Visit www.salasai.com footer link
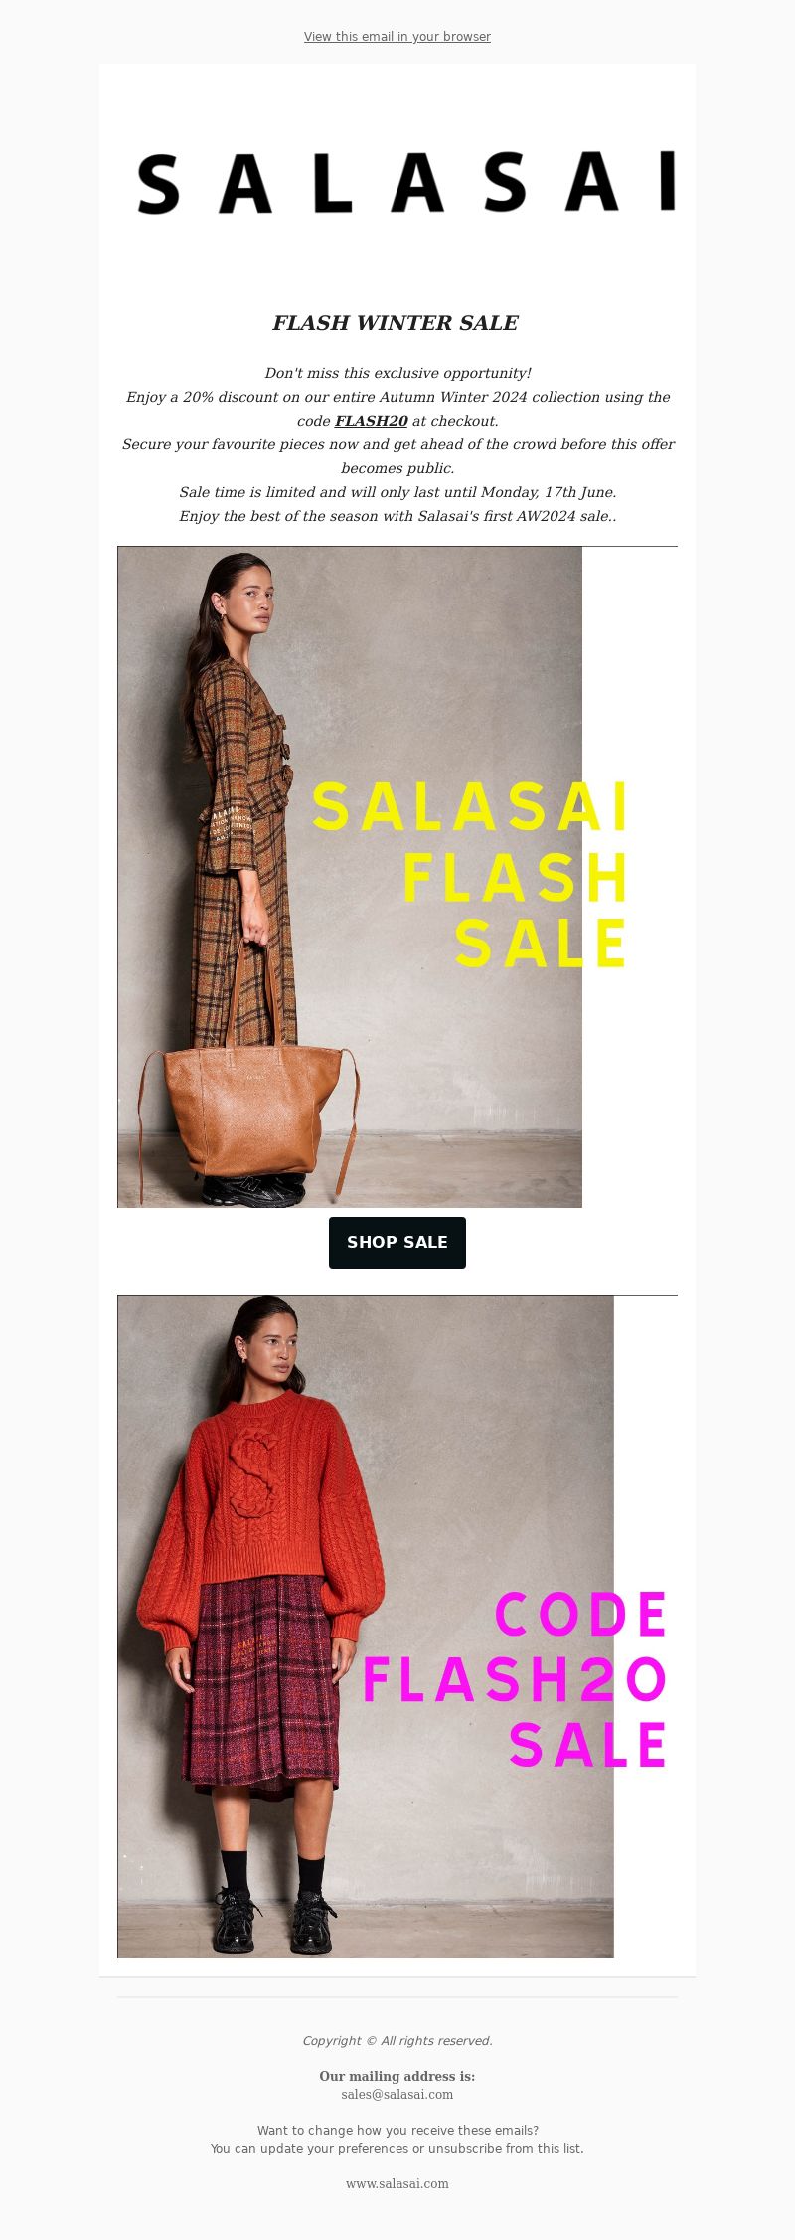 397,2183
